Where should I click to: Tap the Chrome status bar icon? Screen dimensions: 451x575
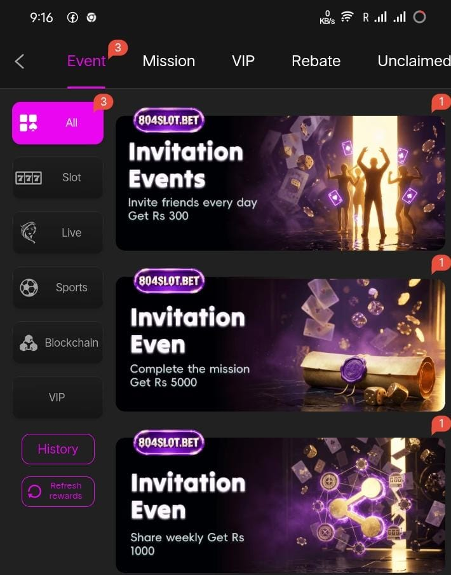91,17
